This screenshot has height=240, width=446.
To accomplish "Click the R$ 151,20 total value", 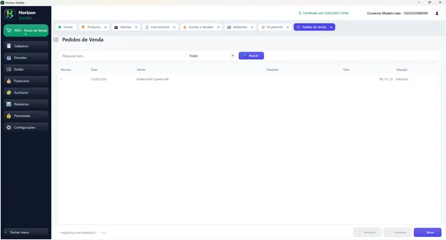I will click(x=386, y=79).
